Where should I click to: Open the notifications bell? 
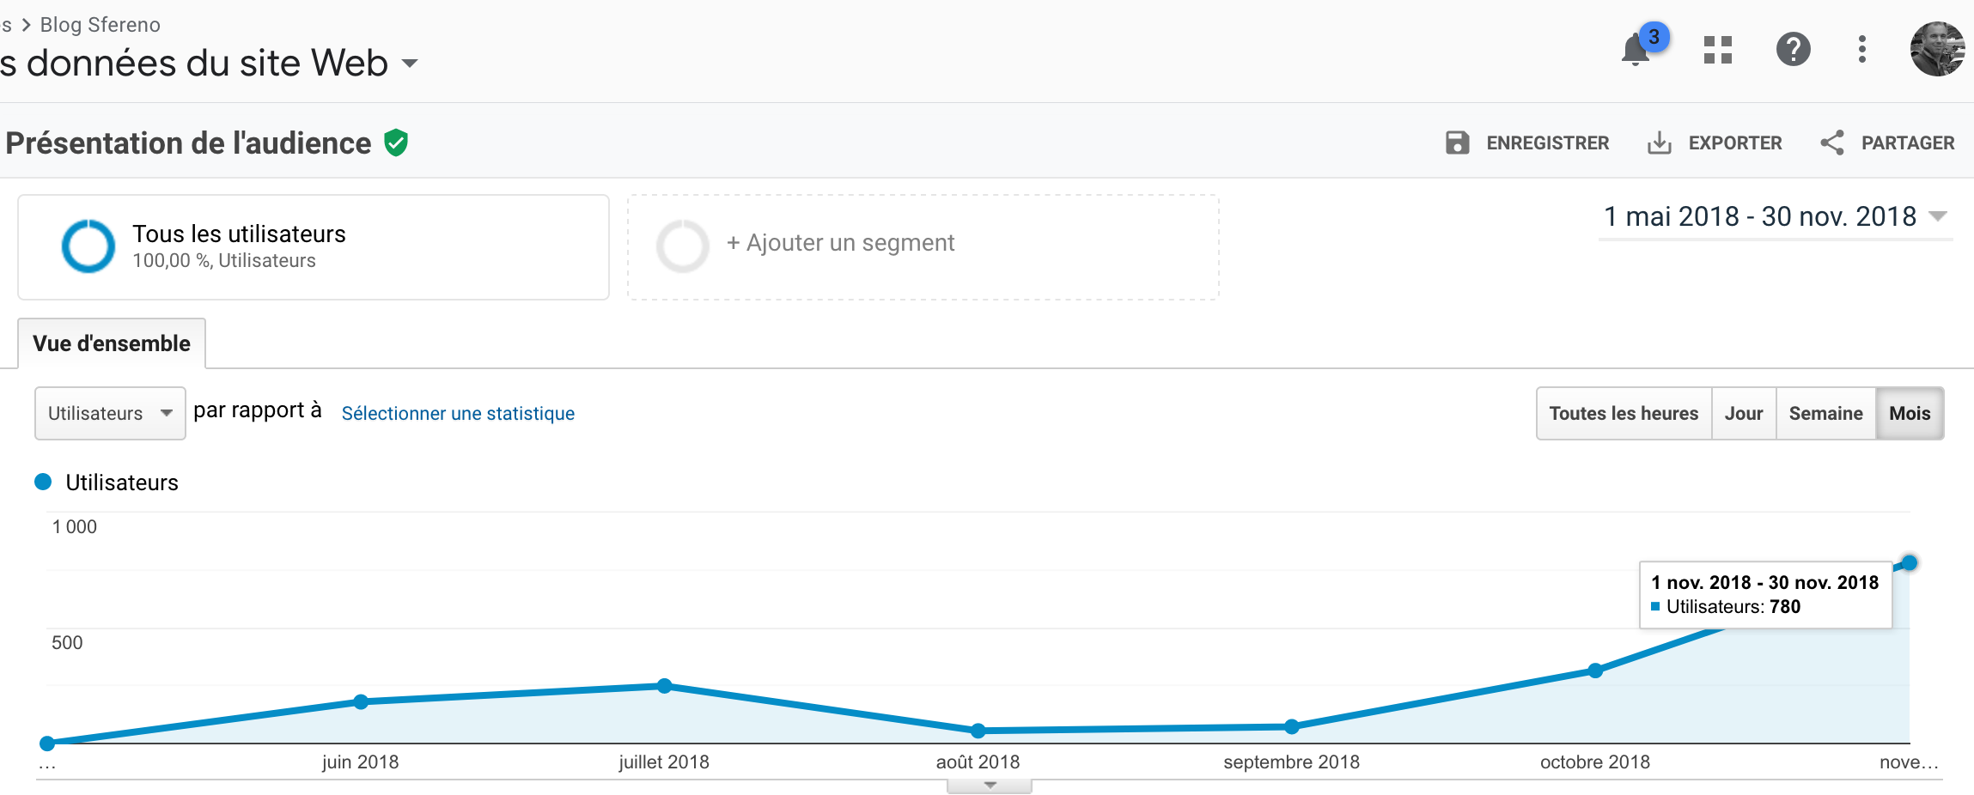(1636, 50)
